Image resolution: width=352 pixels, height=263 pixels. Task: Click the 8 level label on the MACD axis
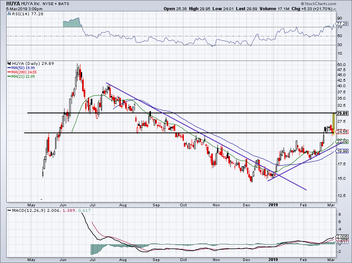click(339, 215)
